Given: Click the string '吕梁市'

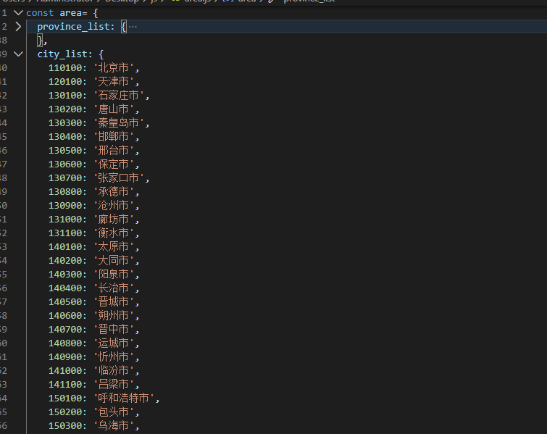Looking at the screenshot, I should tap(114, 385).
